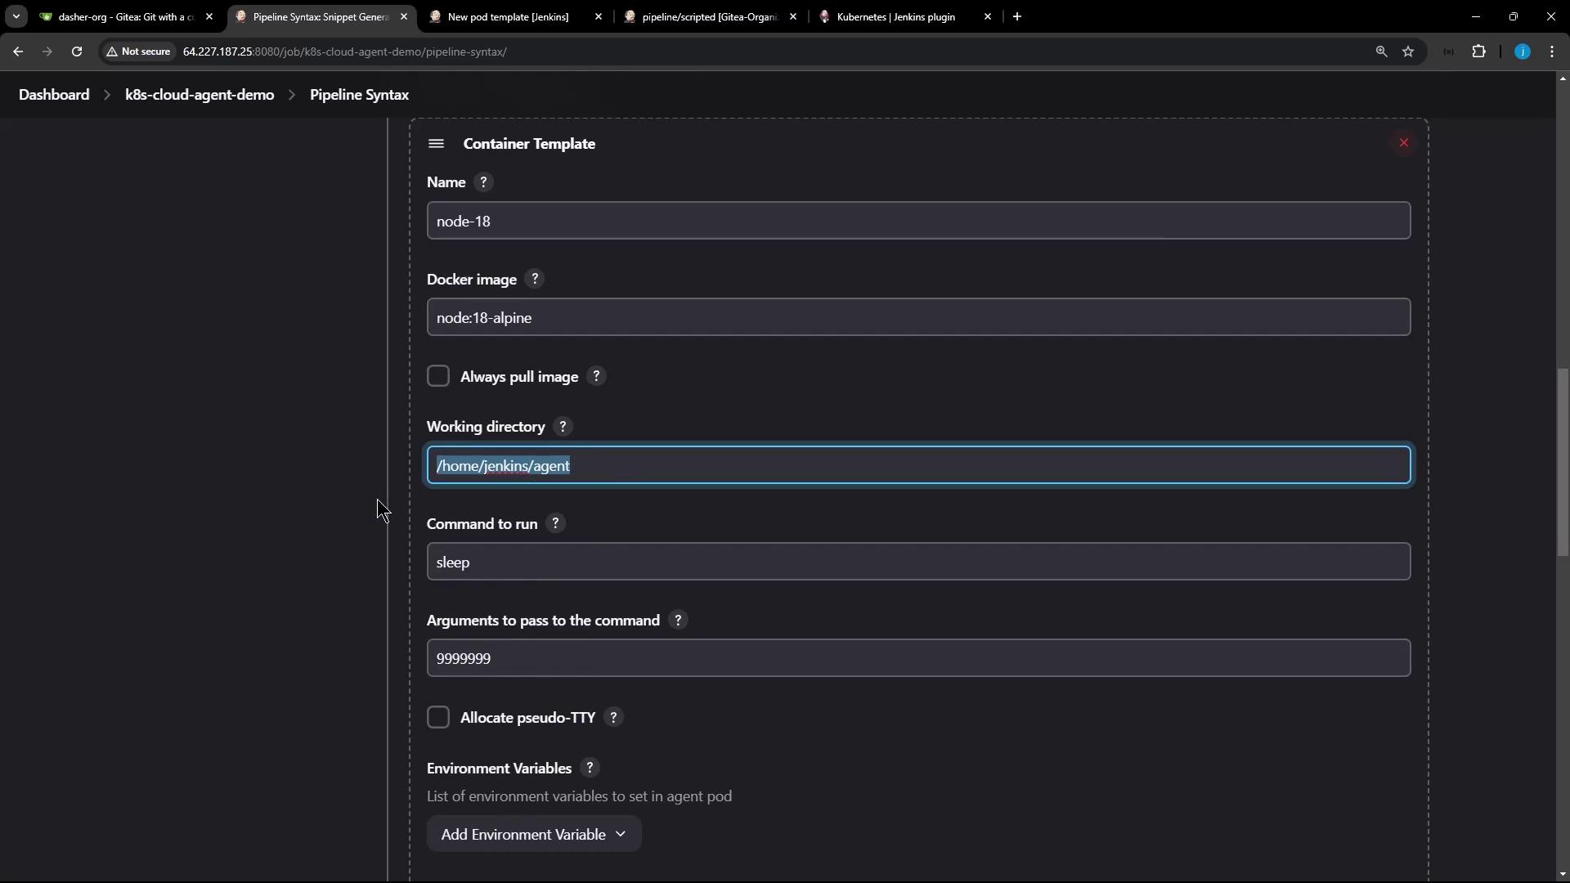1570x883 pixels.
Task: Expand Add Environment Variable dropdown
Action: coord(534,834)
